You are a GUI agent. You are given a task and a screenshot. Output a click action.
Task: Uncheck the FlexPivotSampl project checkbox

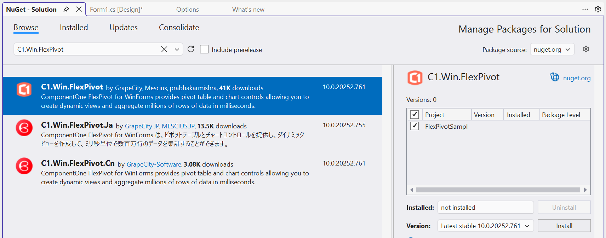point(415,126)
